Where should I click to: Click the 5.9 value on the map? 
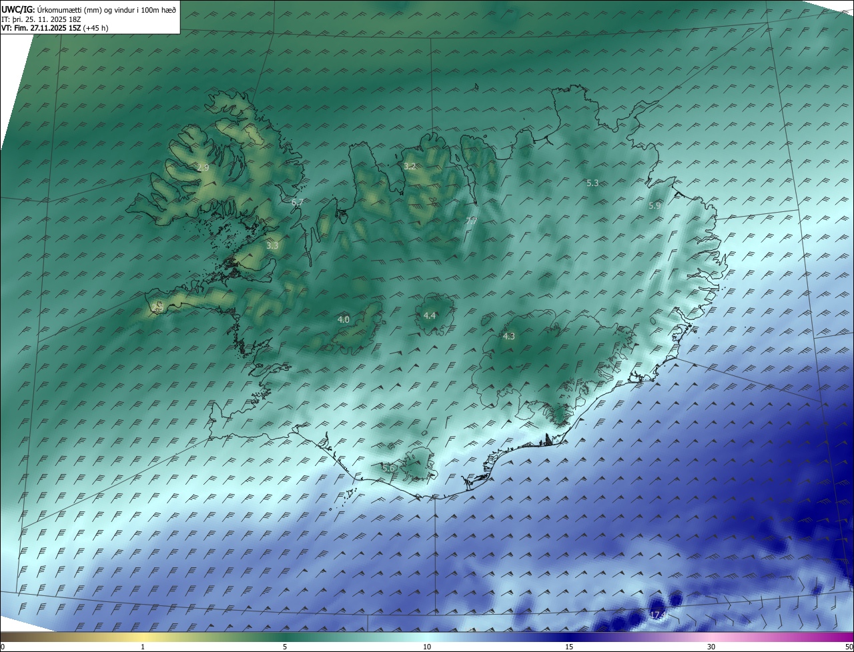point(655,206)
